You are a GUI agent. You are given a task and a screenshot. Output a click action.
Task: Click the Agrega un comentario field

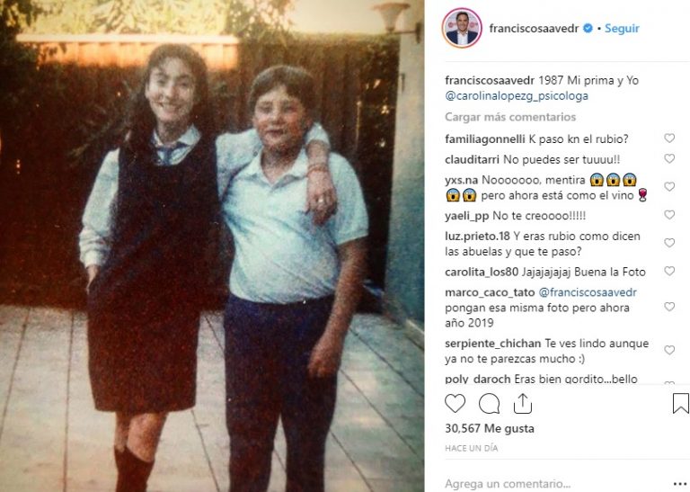click(x=554, y=484)
